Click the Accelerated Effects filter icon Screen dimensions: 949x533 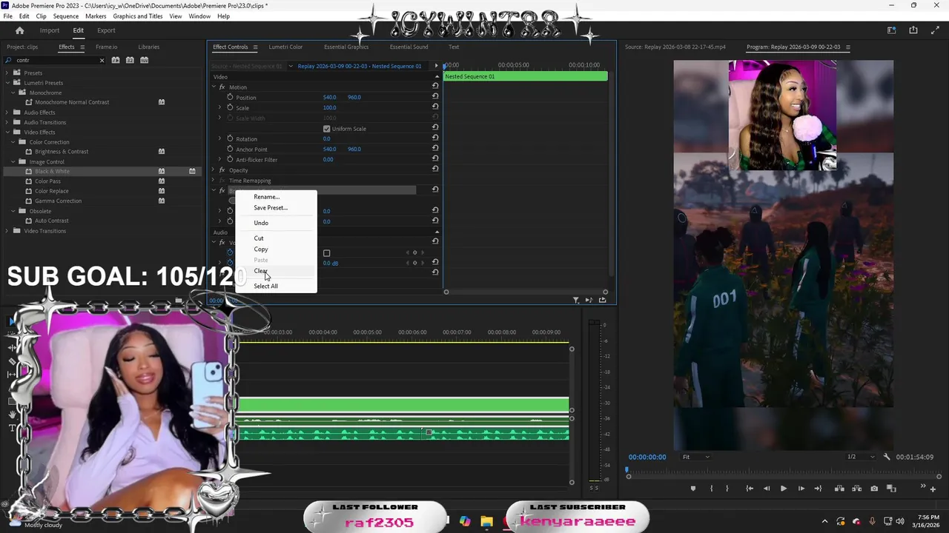pos(116,60)
